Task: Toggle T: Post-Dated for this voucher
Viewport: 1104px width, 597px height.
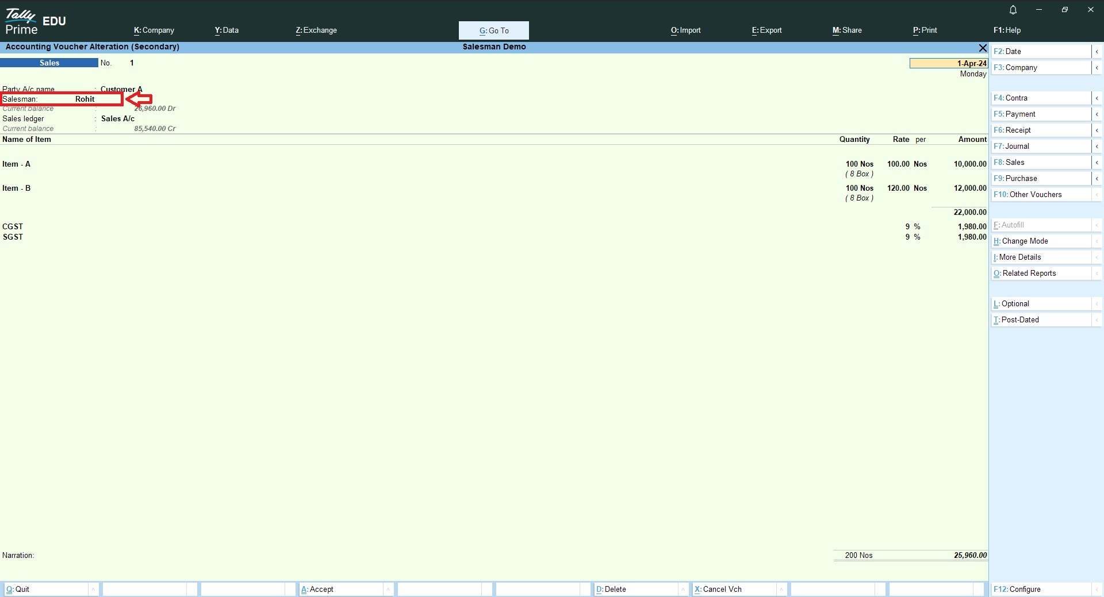Action: pos(1041,320)
